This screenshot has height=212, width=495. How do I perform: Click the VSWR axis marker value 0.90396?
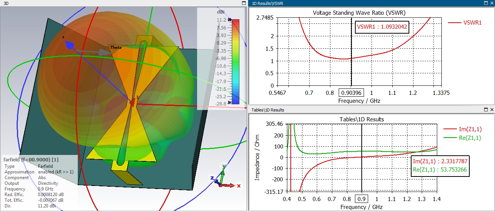pos(351,93)
